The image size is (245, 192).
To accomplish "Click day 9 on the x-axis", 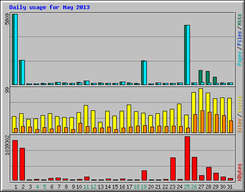I will 73,187.
